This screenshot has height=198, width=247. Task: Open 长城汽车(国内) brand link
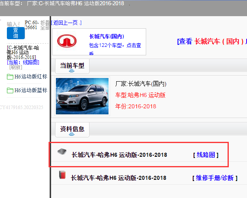tap(106, 36)
